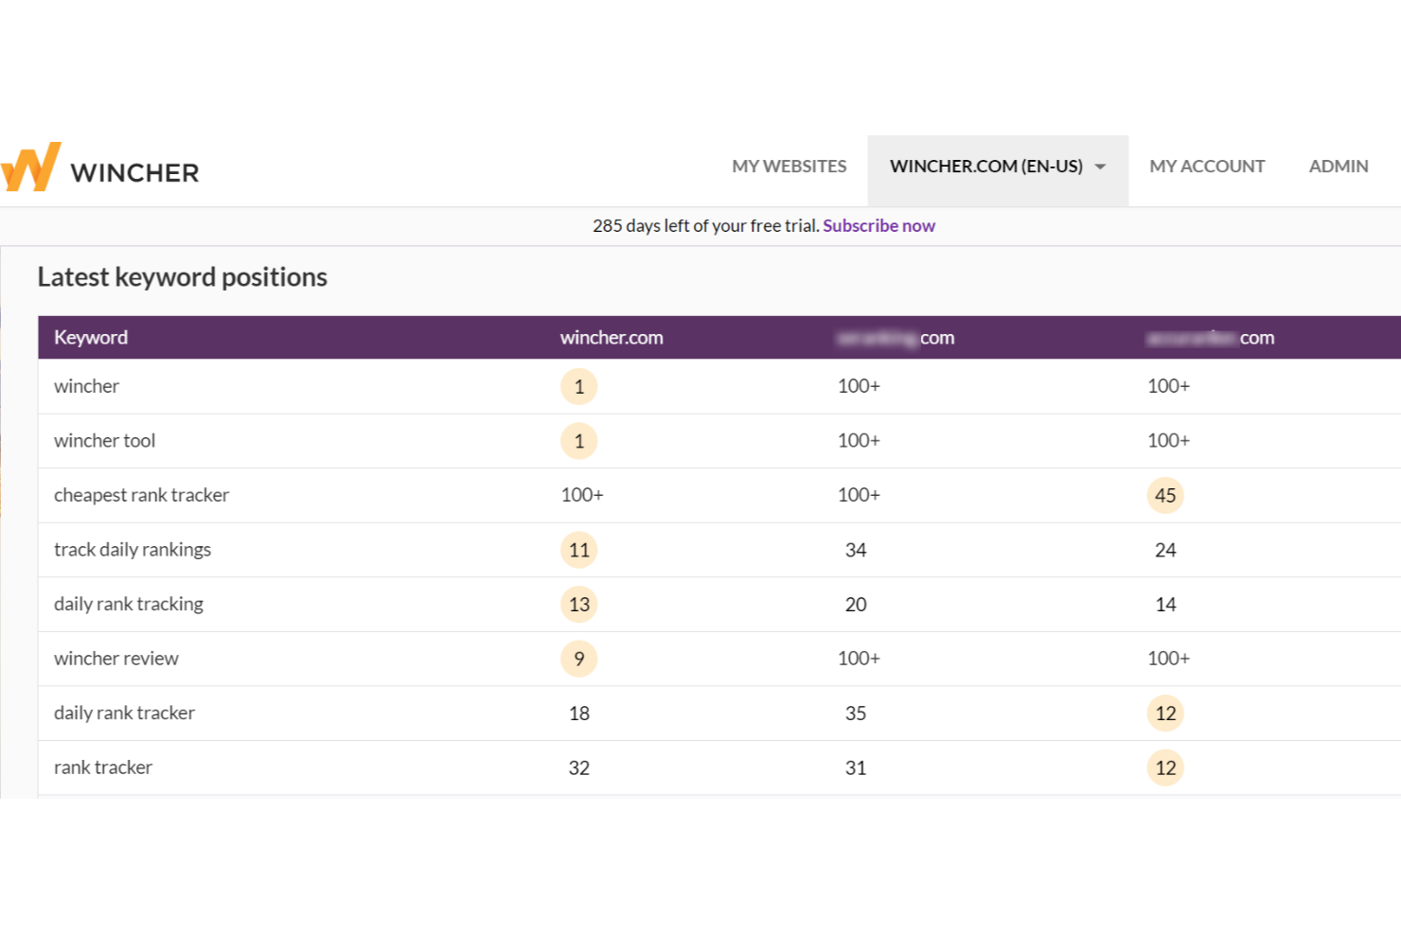Image resolution: width=1401 pixels, height=934 pixels.
Task: Expand the Wincher.com (EN-US) website dropdown
Action: tap(998, 170)
